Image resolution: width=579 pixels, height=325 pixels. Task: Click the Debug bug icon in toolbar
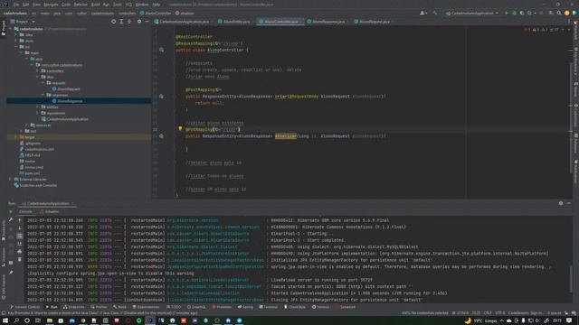click(514, 14)
